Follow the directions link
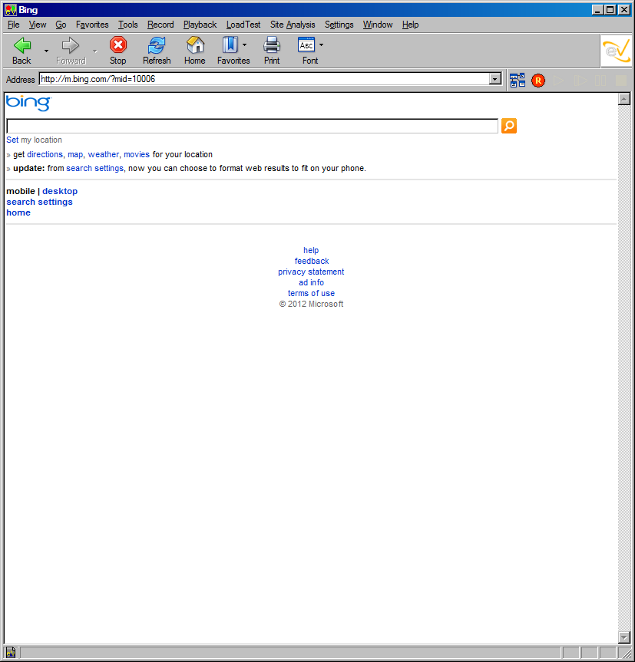This screenshot has width=635, height=662. click(45, 154)
